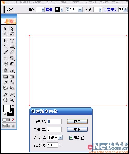Viewport: 129px width, 154px height.
Task: Click the control bar black stroke swatch
Action: [57, 9]
